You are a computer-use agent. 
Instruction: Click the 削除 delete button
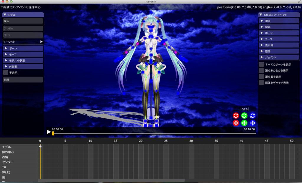click(x=23, y=79)
